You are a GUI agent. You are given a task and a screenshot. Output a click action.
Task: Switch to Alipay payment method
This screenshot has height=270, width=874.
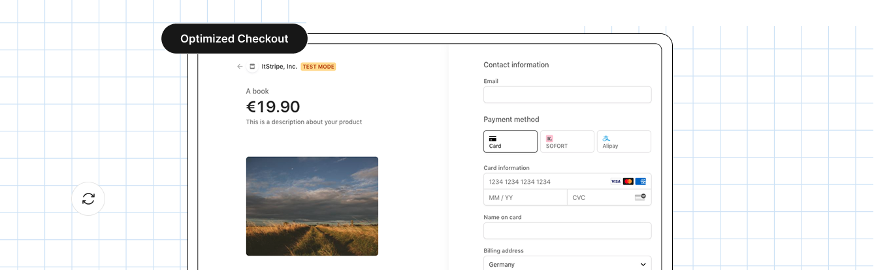(624, 141)
